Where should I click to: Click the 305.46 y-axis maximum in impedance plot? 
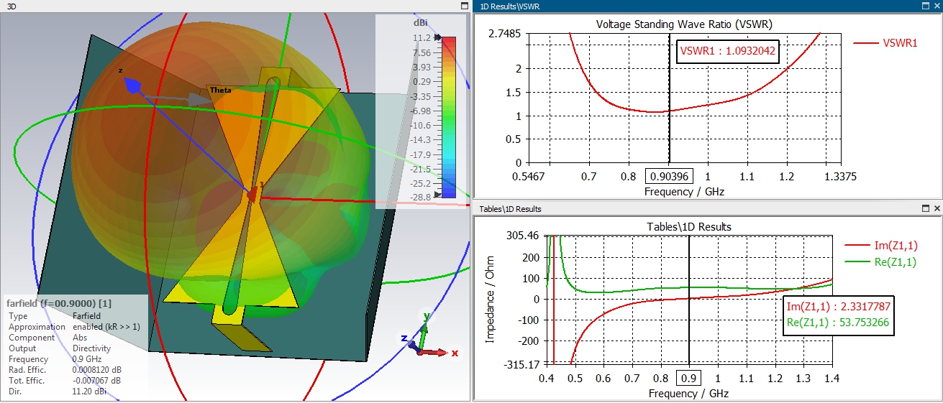click(523, 236)
